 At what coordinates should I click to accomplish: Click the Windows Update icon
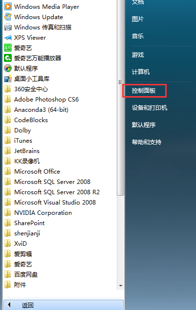[8, 17]
